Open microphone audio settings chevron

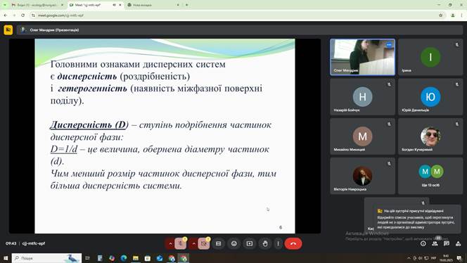[170, 243]
